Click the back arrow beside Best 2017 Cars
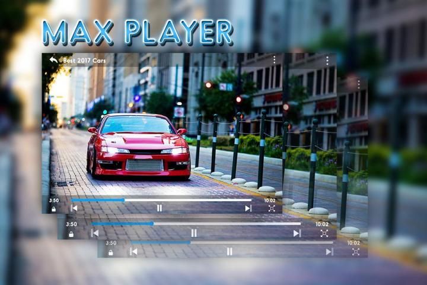Screen dimensions: 427x285 [x=53, y=60]
